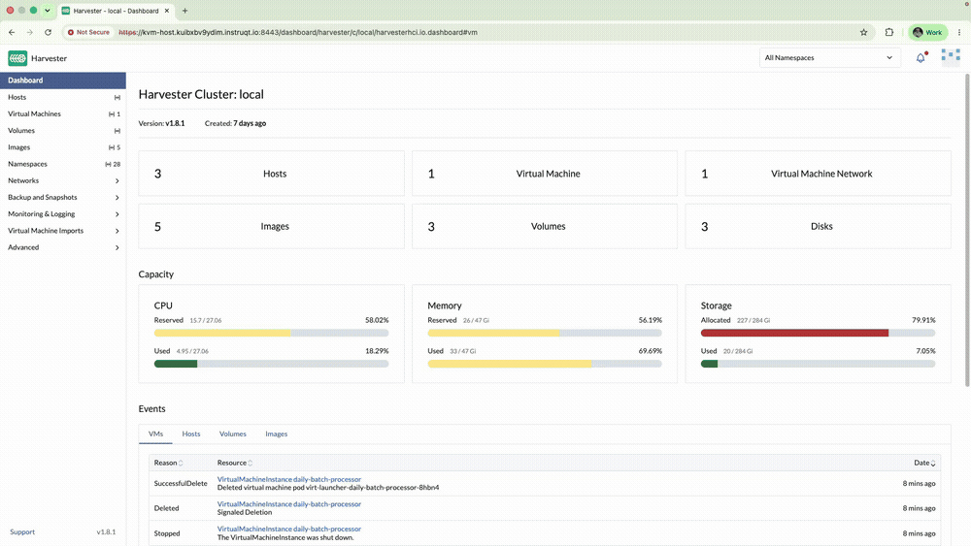
Task: Open Images in the sidebar
Action: [62, 147]
